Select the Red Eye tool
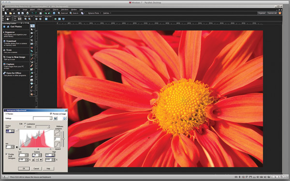This screenshot has height=181, width=290. [32, 47]
